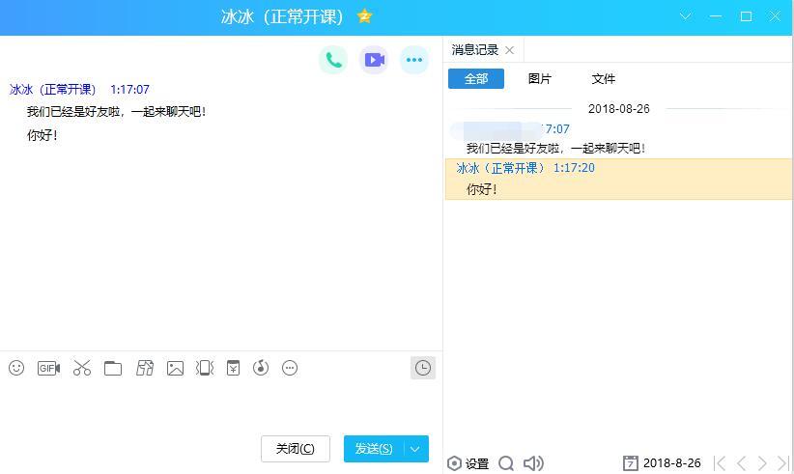Start a voice call with 冰冰

[333, 60]
